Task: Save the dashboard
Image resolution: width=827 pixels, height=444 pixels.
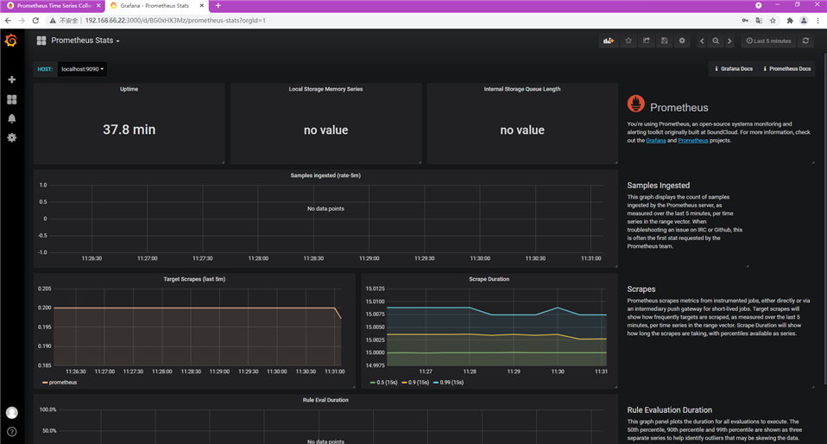Action: (x=664, y=41)
